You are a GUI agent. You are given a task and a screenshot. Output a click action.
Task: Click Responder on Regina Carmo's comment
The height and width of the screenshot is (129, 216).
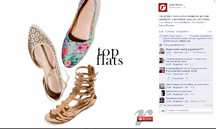[x=178, y=52]
